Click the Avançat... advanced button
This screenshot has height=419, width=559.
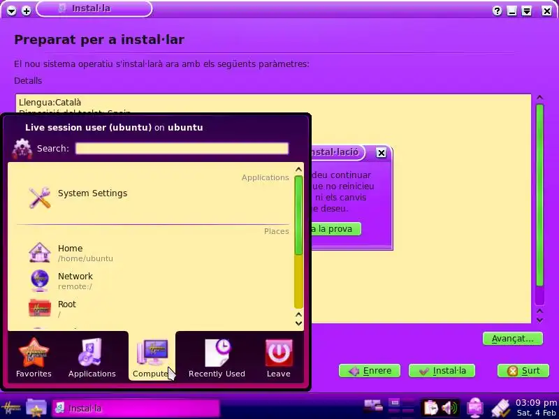click(513, 339)
